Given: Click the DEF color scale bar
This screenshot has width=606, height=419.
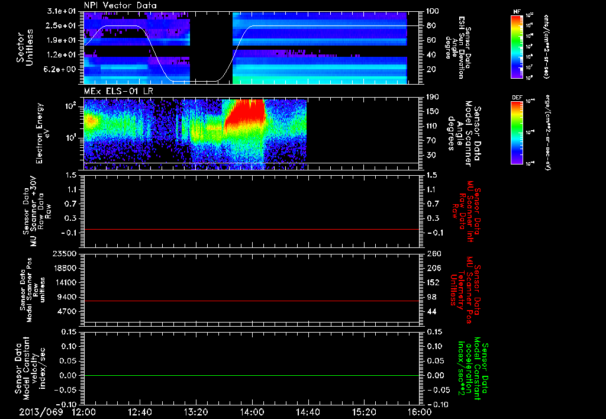Looking at the screenshot, I should point(517,133).
